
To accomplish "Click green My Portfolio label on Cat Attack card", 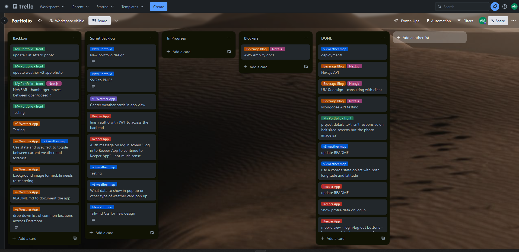I will pos(29,49).
